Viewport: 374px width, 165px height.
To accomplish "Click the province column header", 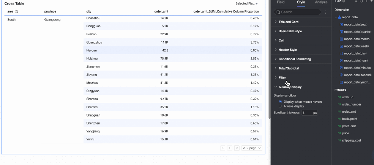I will [50, 11].
